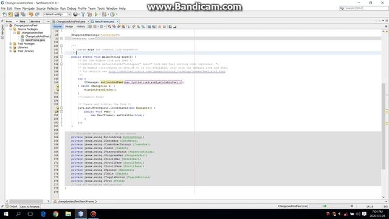389x219 pixels.
Task: Open the Tools menu
Action: pos(101,9)
